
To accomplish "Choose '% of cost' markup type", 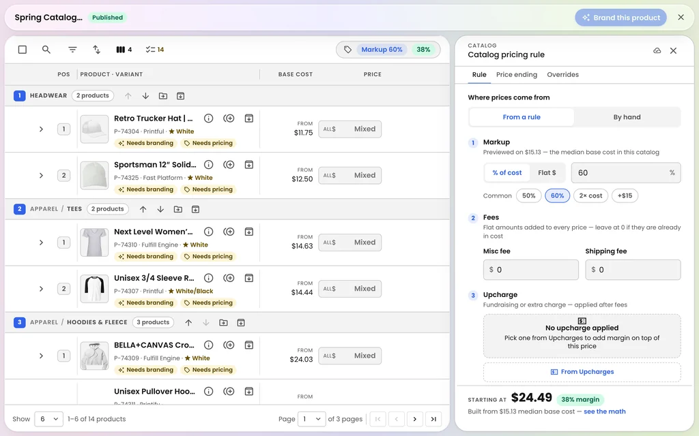I will pos(507,172).
